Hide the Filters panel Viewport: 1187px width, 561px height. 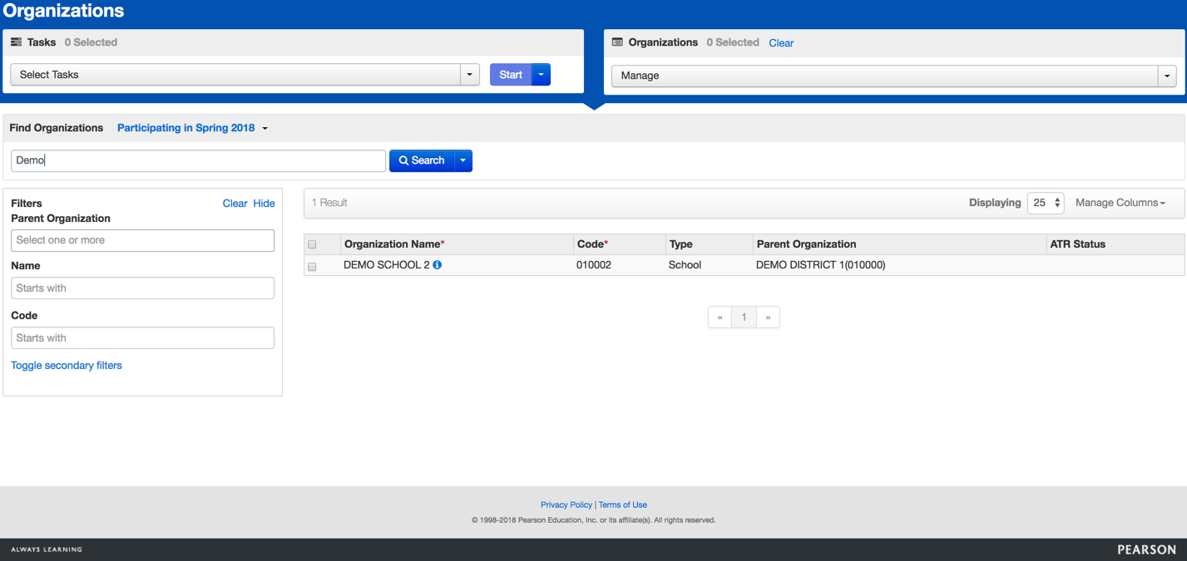[264, 204]
